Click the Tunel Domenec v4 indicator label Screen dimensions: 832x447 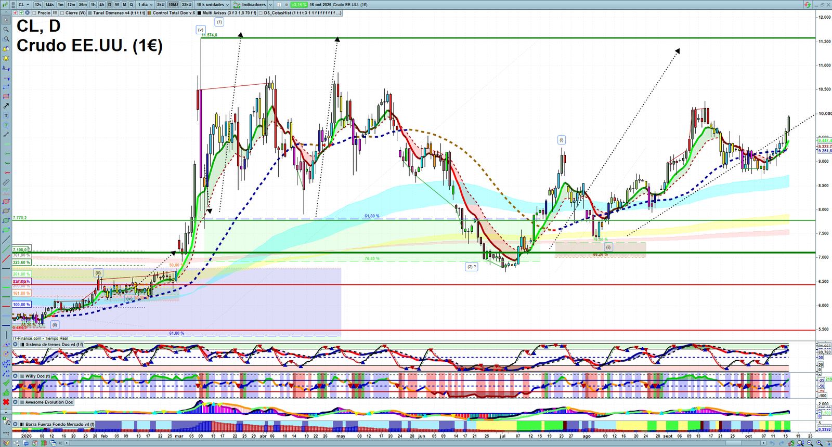coord(119,13)
